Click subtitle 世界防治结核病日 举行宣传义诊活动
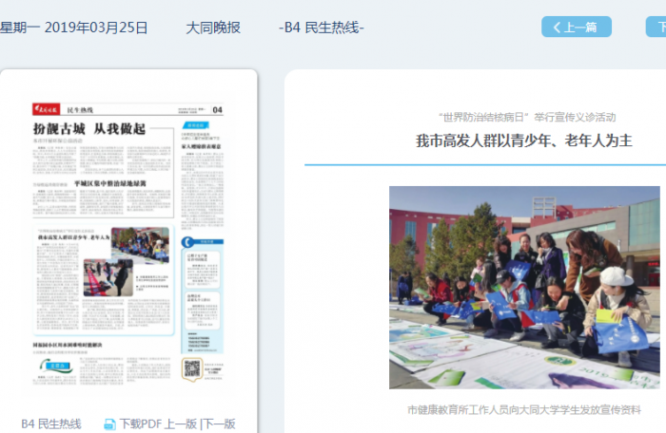Viewport: 666px width, 433px height. click(527, 117)
